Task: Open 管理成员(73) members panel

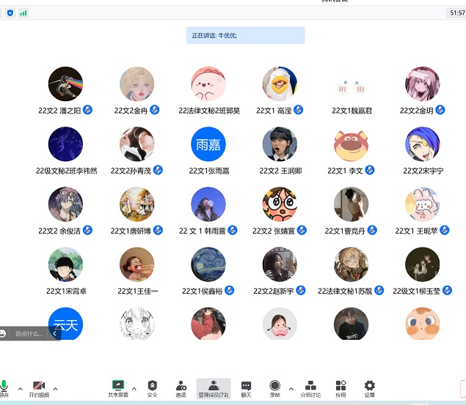Action: click(214, 387)
